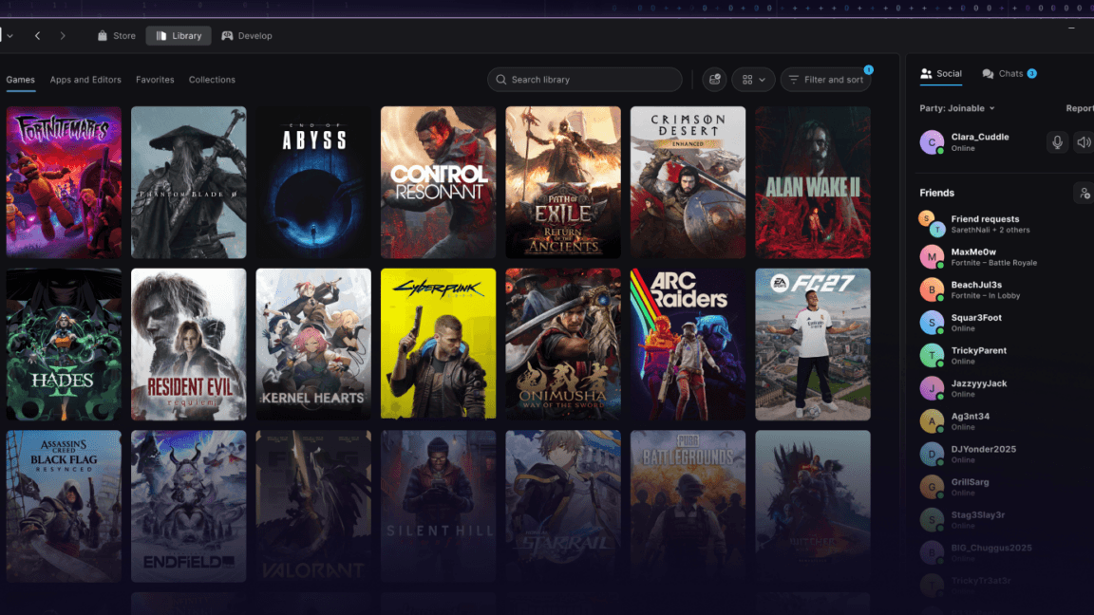Expand the Party: Joinable dropdown
The width and height of the screenshot is (1094, 615).
click(x=957, y=108)
